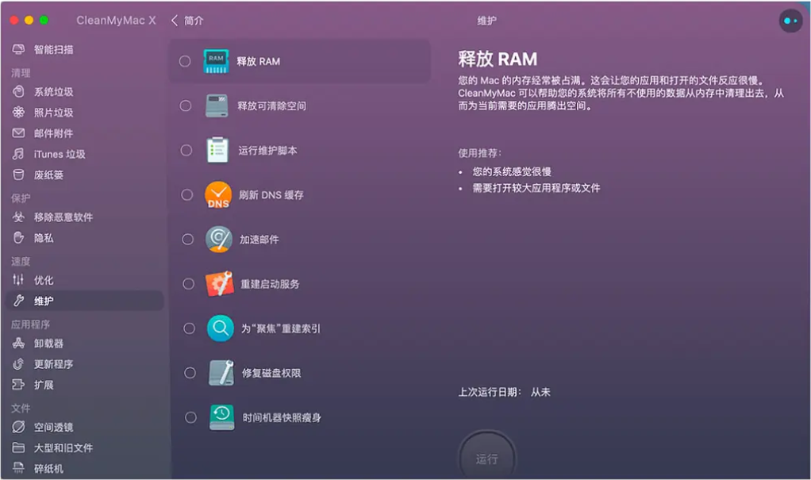Click the 重建启动服务 icon
Screen dimensions: 811x480
pos(219,283)
